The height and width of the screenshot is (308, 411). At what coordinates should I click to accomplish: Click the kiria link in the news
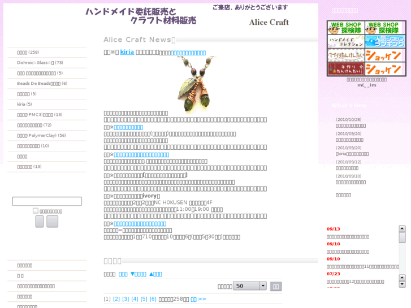coord(127,52)
